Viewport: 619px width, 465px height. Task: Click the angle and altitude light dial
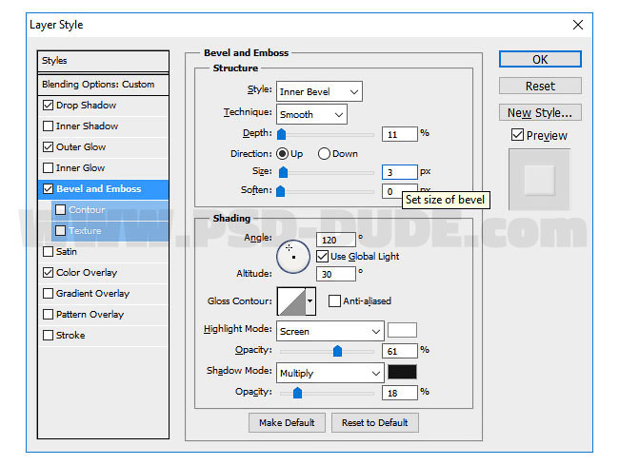point(293,257)
